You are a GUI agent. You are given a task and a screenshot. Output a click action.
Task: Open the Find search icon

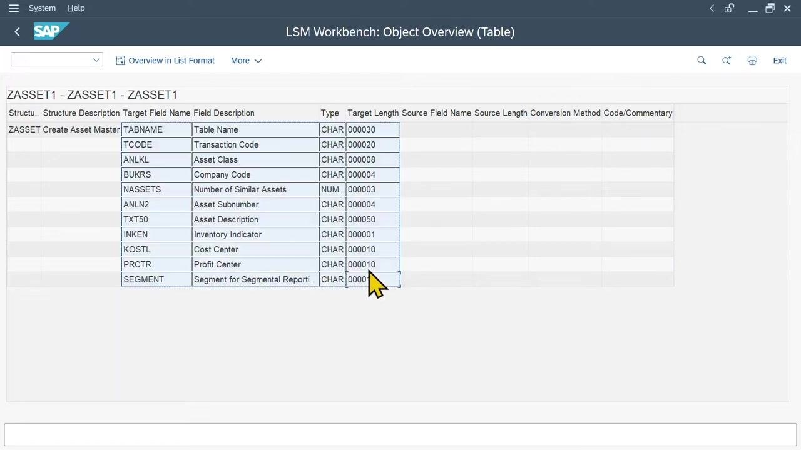pos(702,61)
